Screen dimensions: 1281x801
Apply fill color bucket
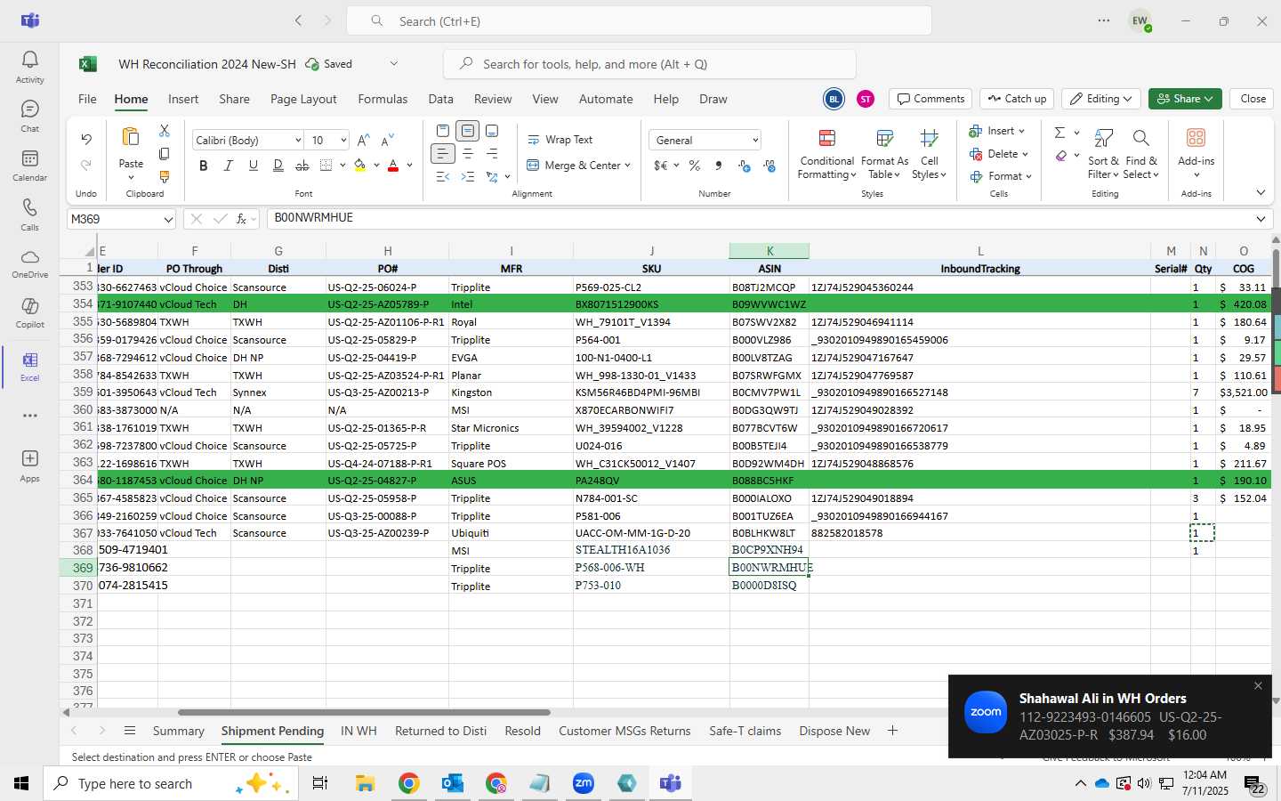pos(360,166)
